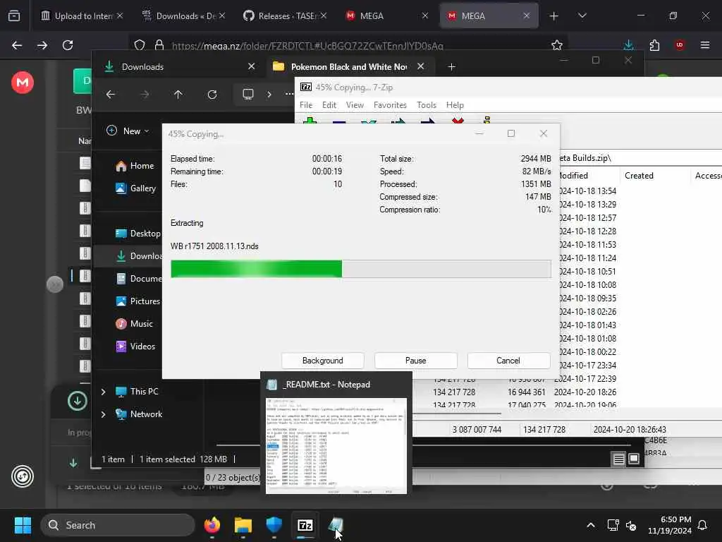Viewport: 722px width, 542px height.
Task: Go back in the Firefox browser
Action: click(17, 45)
